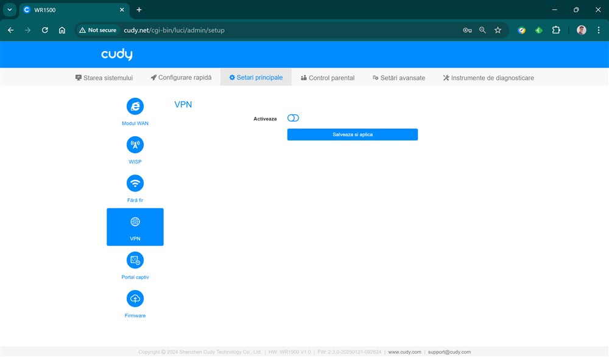Viewport: 609px width, 357px height.
Task: Switch to Starea sistemului tab
Action: coord(104,78)
